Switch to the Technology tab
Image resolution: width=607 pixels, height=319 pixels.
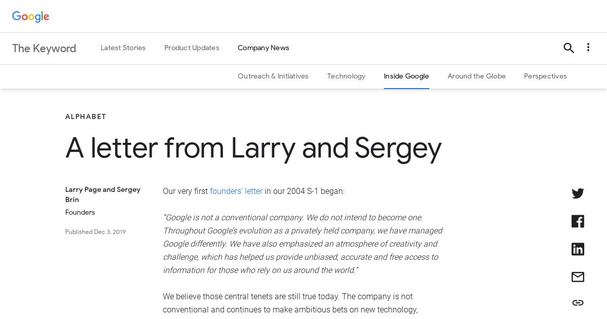tap(346, 76)
